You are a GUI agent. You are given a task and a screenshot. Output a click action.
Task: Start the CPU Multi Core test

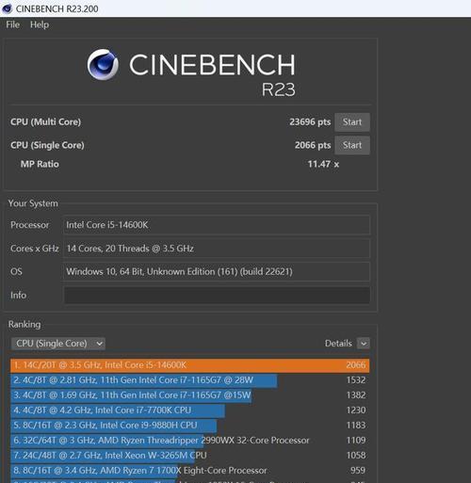[x=352, y=122]
